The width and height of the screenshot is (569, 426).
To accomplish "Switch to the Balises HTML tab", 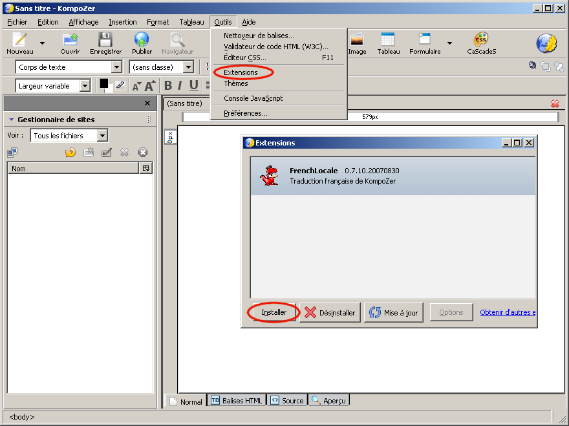I will [237, 401].
